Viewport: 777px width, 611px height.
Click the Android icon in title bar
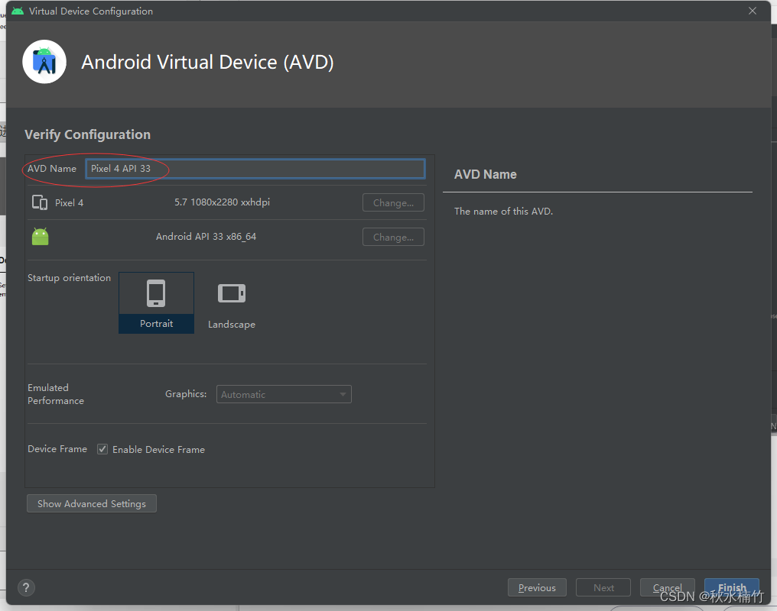[18, 11]
